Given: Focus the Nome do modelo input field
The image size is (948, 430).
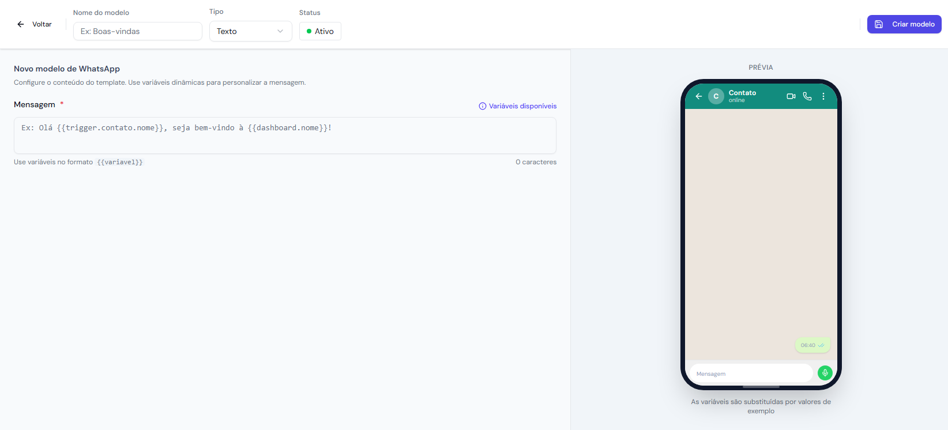Looking at the screenshot, I should point(137,31).
